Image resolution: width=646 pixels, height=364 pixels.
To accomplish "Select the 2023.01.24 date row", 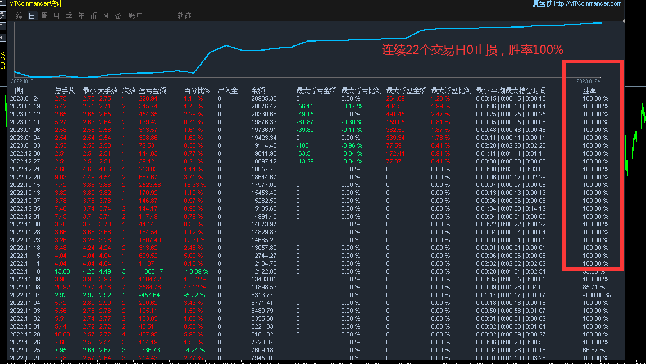I will tap(25, 98).
